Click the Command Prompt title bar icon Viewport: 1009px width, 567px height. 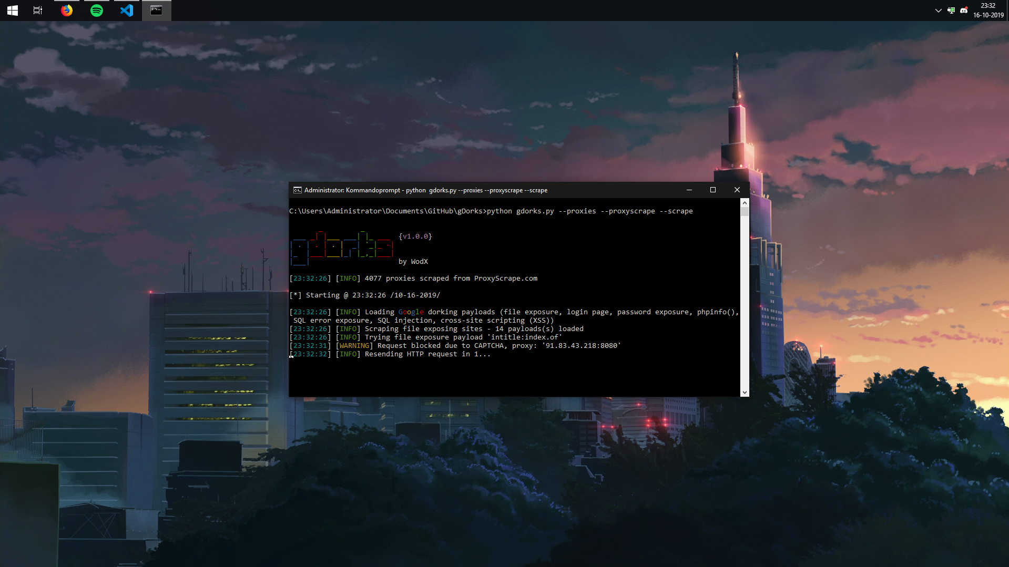pyautogui.click(x=297, y=190)
